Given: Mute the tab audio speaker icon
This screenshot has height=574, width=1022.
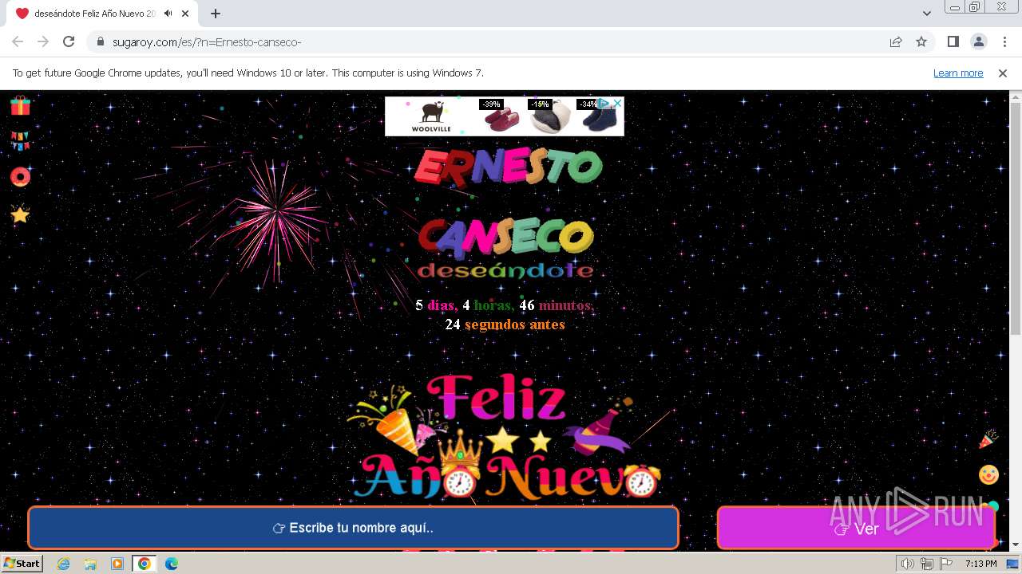Looking at the screenshot, I should 168,14.
